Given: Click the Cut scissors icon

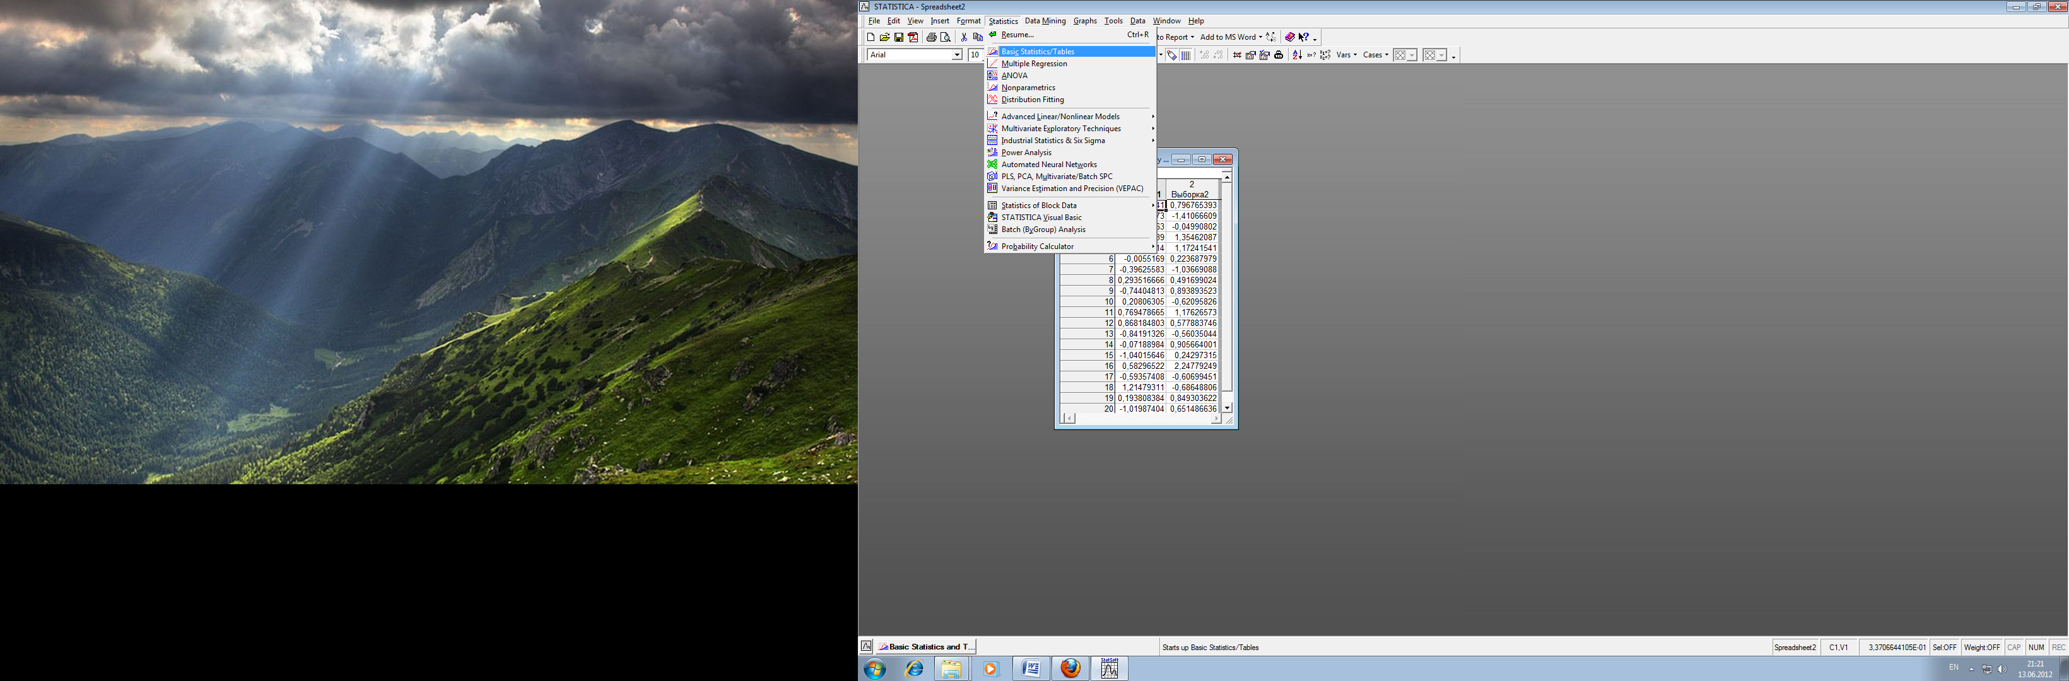Looking at the screenshot, I should pyautogui.click(x=964, y=37).
